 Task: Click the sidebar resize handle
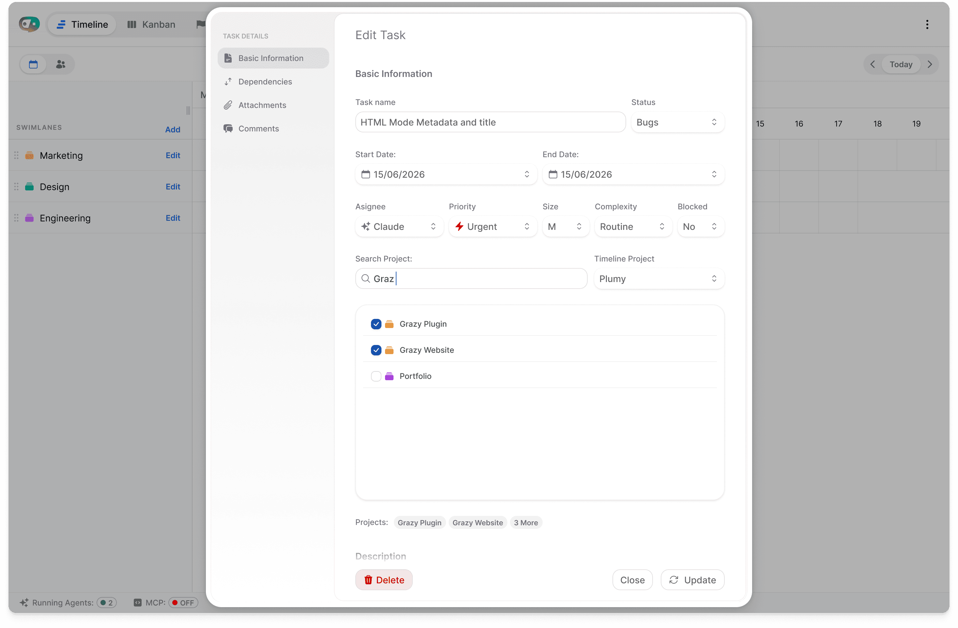coord(188,110)
